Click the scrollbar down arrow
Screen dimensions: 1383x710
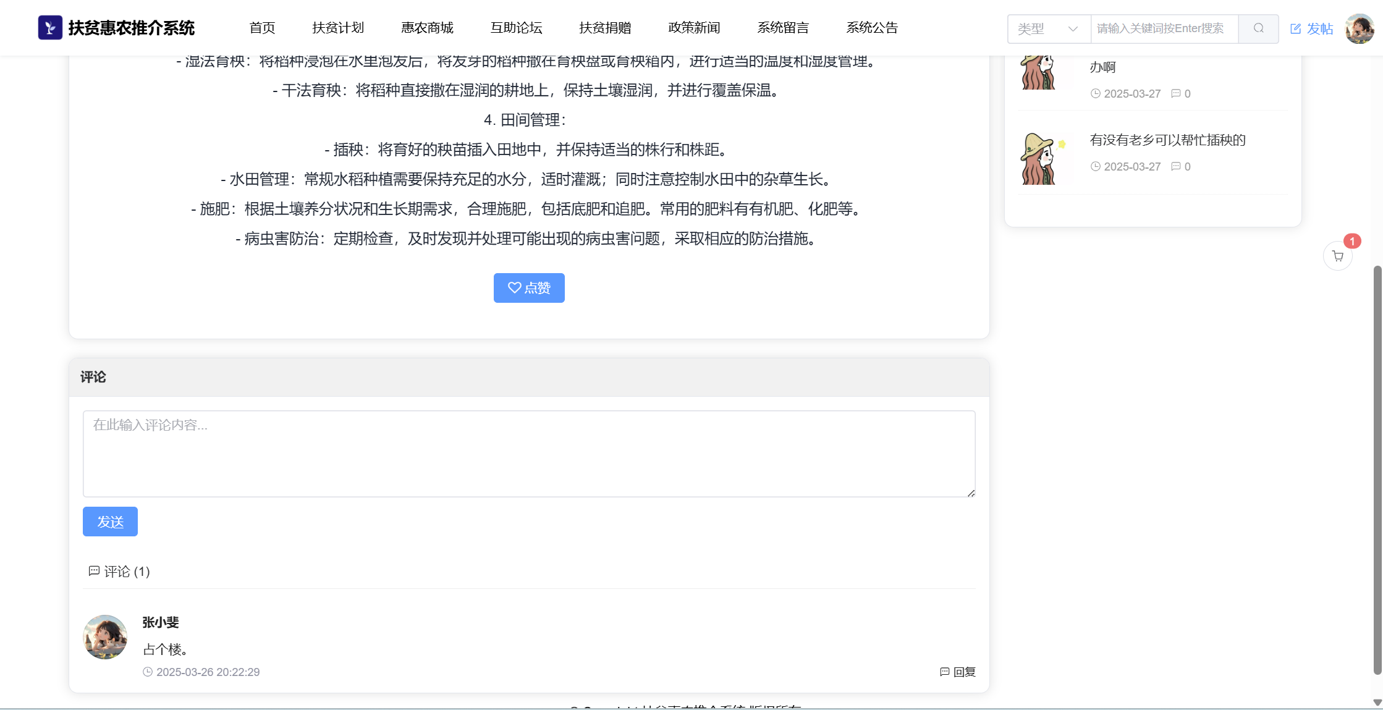(1377, 703)
